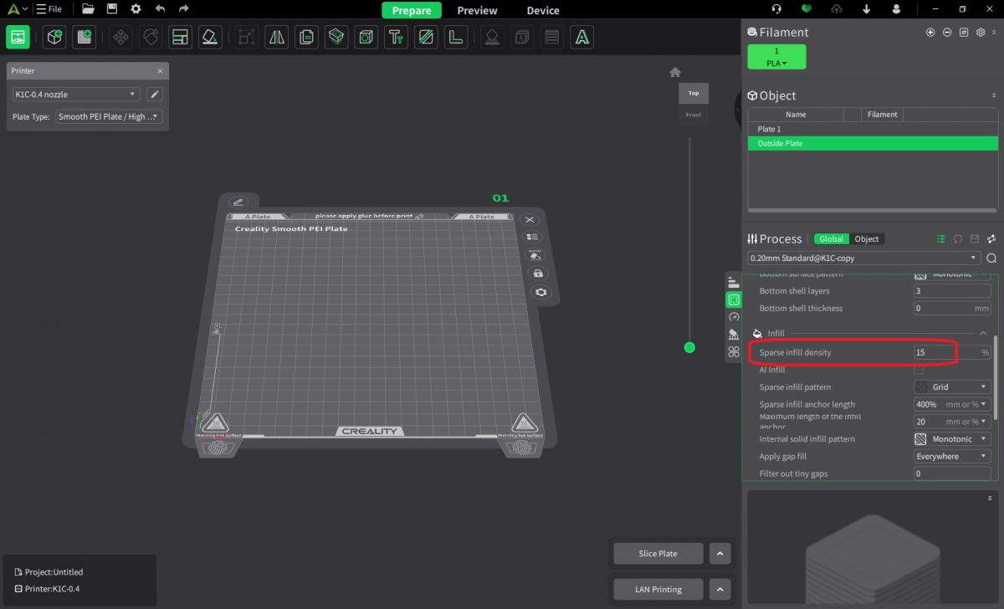
Task: Switch to the Device tab
Action: pos(543,10)
